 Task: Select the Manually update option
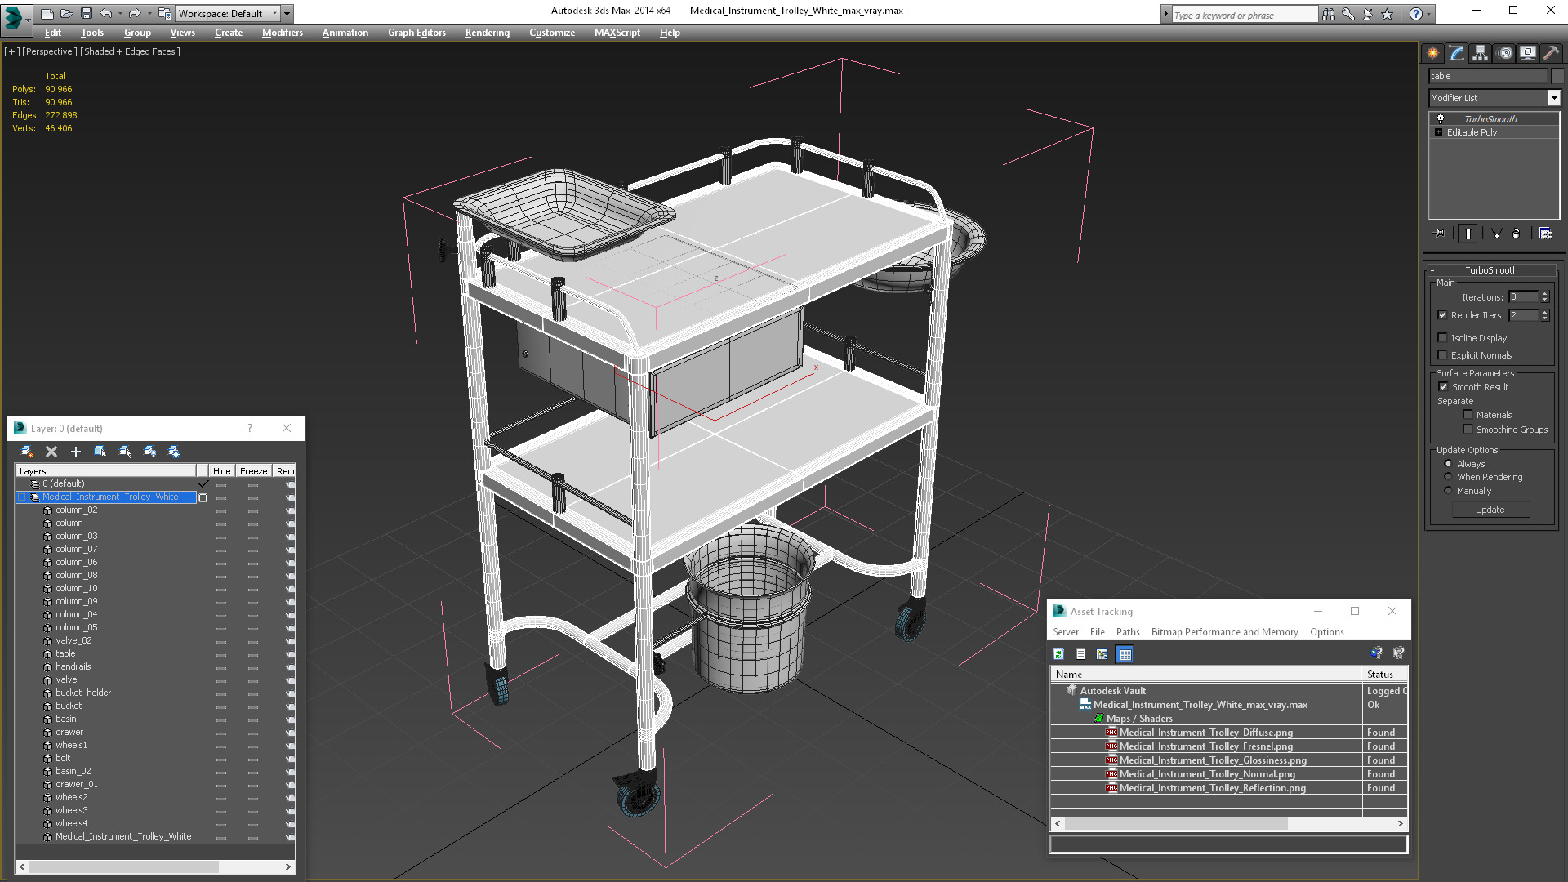point(1449,491)
